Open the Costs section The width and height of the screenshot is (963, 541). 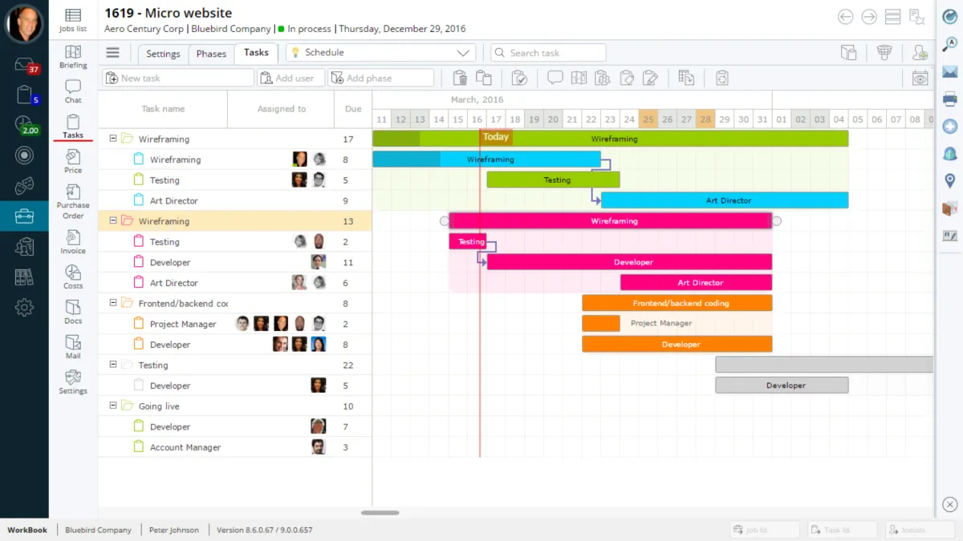[73, 277]
